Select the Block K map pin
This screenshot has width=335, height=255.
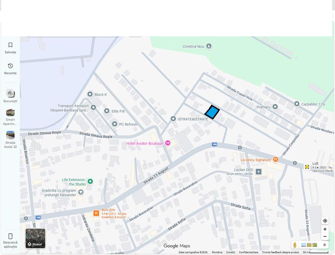(x=90, y=94)
